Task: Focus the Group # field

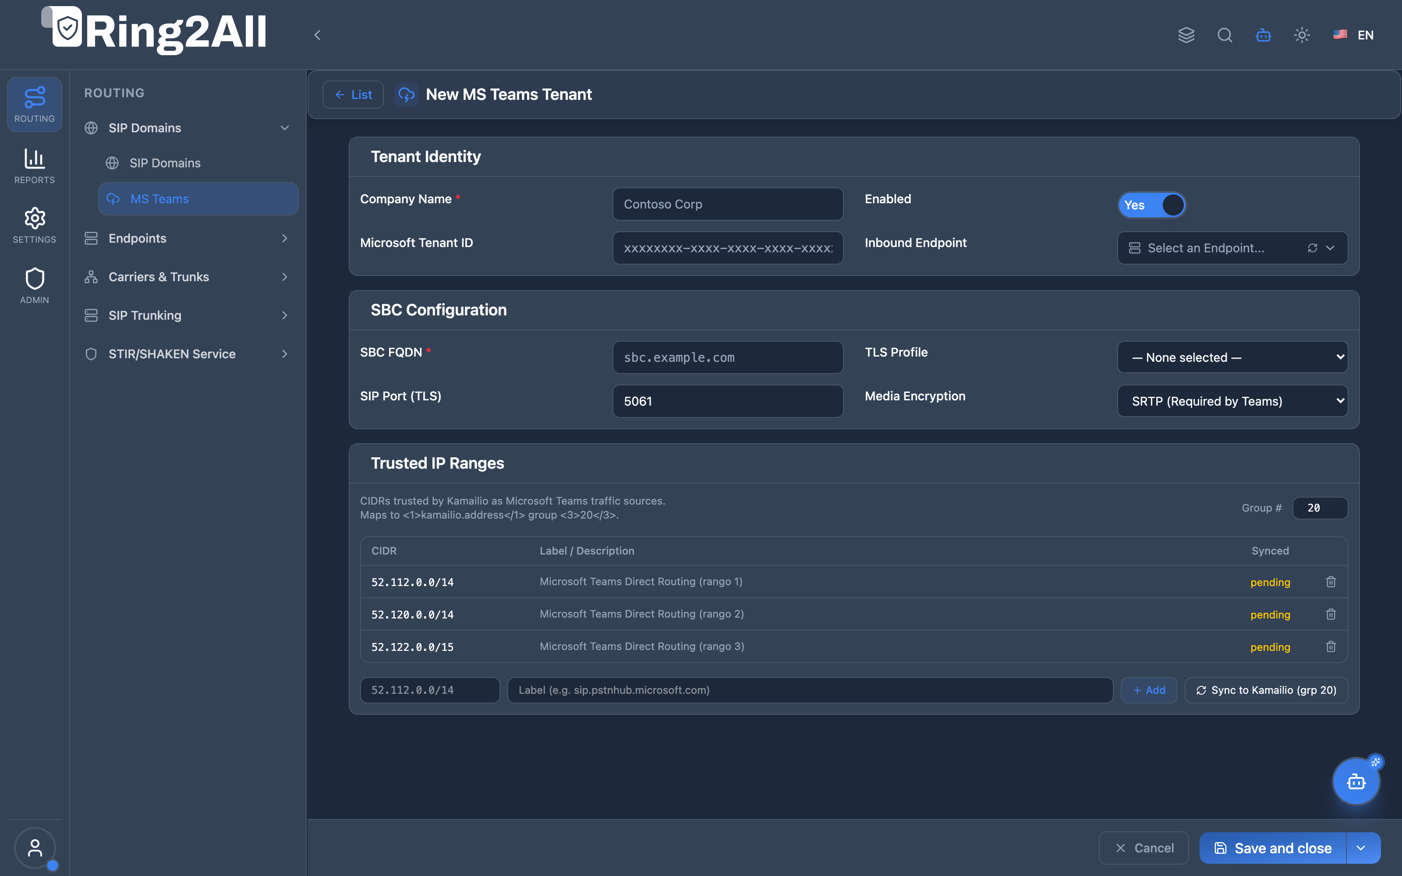Action: pos(1320,508)
